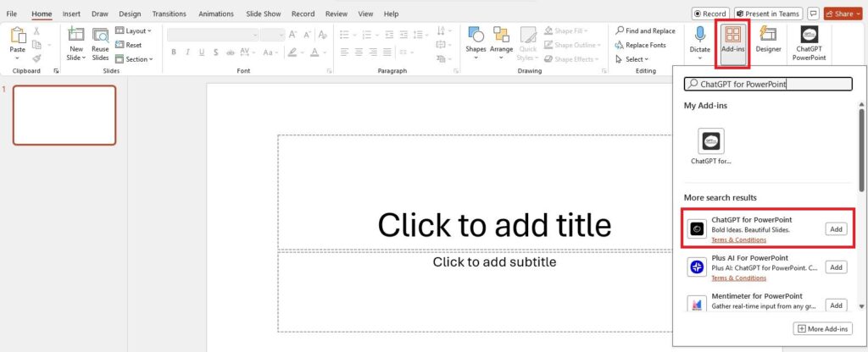The width and height of the screenshot is (868, 352).
Task: Click the title placeholder text
Action: pyautogui.click(x=494, y=225)
